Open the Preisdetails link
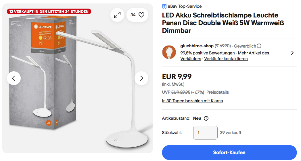This screenshot has height=161, width=301. click(x=218, y=92)
